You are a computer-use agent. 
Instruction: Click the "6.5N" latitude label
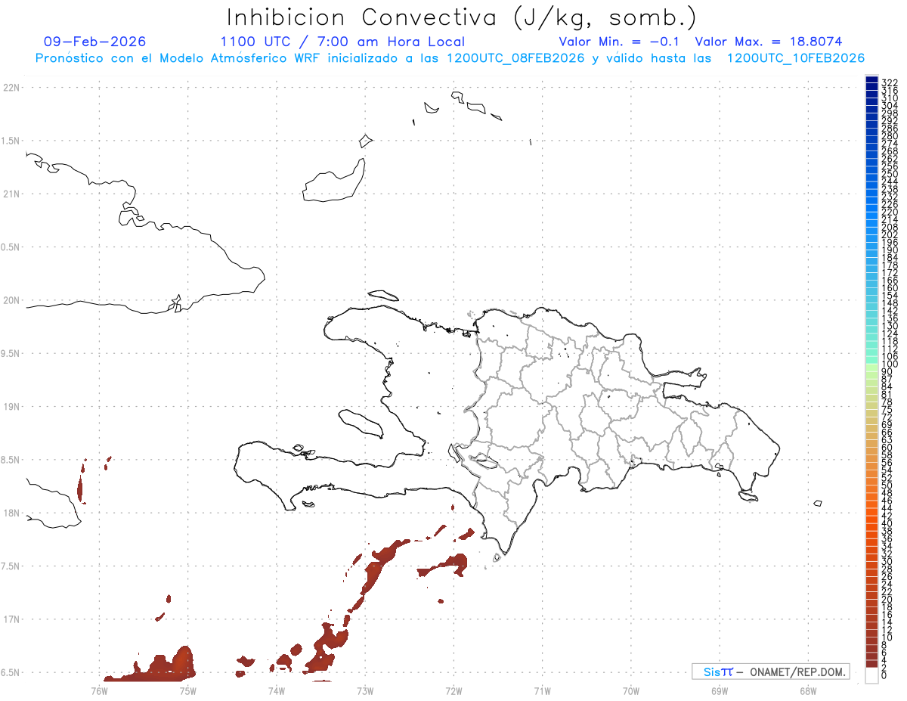click(11, 672)
